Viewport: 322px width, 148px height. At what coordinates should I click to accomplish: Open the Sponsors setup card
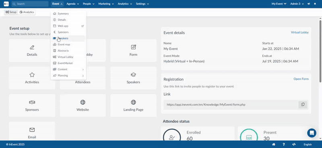click(32, 105)
